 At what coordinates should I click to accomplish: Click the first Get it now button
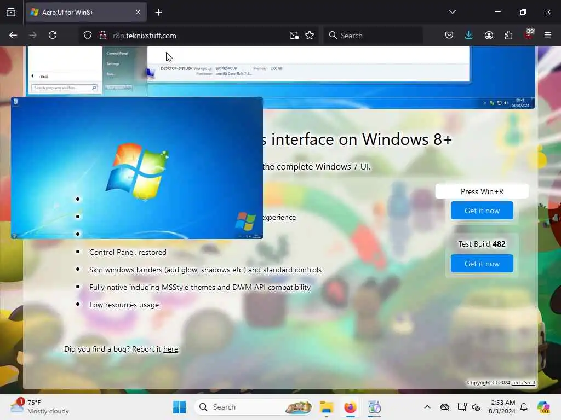[x=482, y=211]
